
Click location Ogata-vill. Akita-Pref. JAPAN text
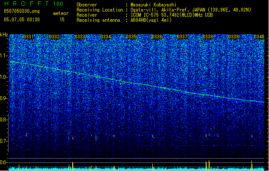tap(191, 10)
